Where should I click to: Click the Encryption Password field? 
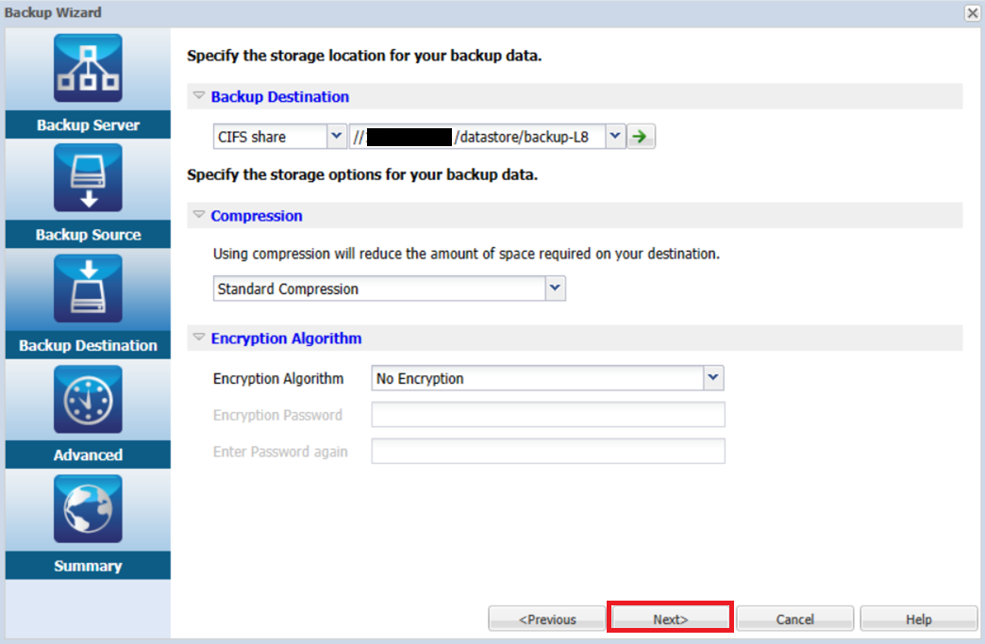(x=548, y=414)
